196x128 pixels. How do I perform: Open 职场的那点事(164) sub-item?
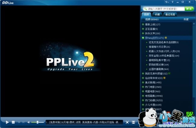pos(159,65)
